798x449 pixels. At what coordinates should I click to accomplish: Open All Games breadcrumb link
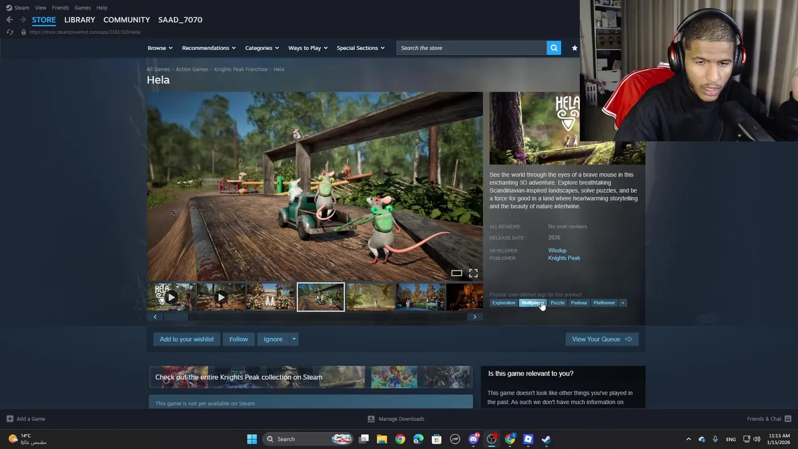(x=158, y=69)
